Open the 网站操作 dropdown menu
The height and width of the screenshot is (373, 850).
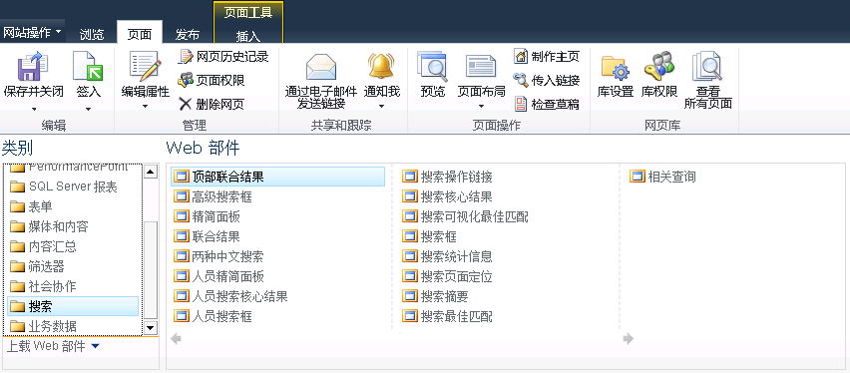(x=32, y=33)
